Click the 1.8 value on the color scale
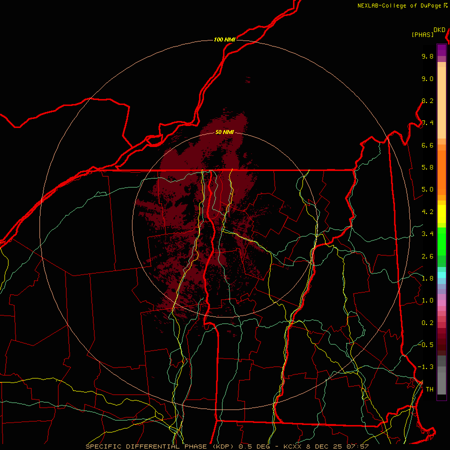Screen dimensions: 450x450 [x=427, y=278]
